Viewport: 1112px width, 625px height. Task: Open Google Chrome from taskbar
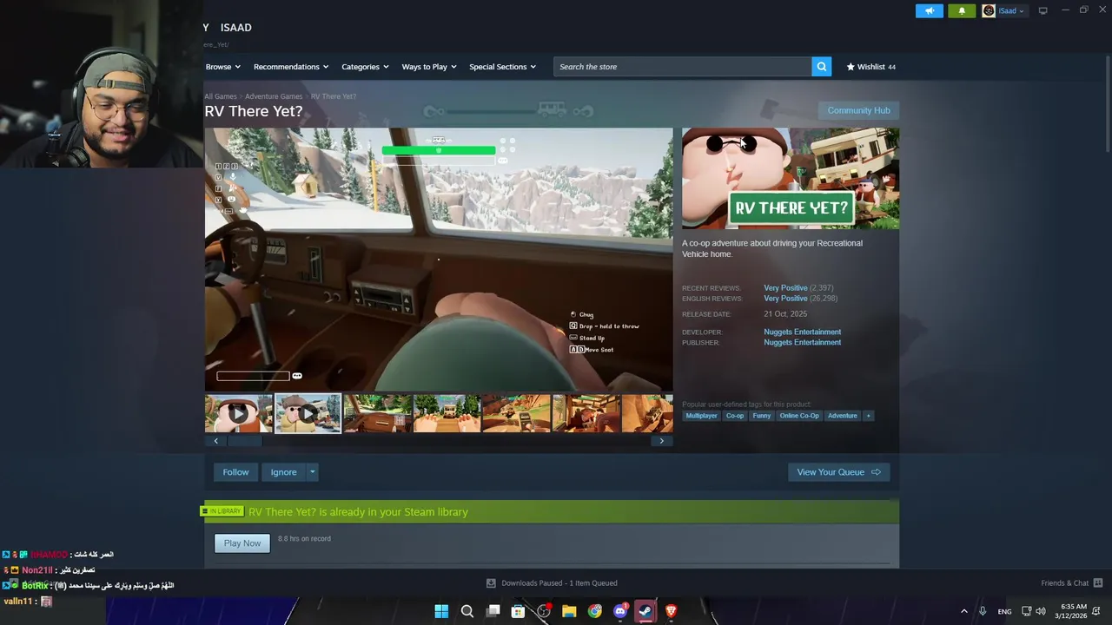594,611
